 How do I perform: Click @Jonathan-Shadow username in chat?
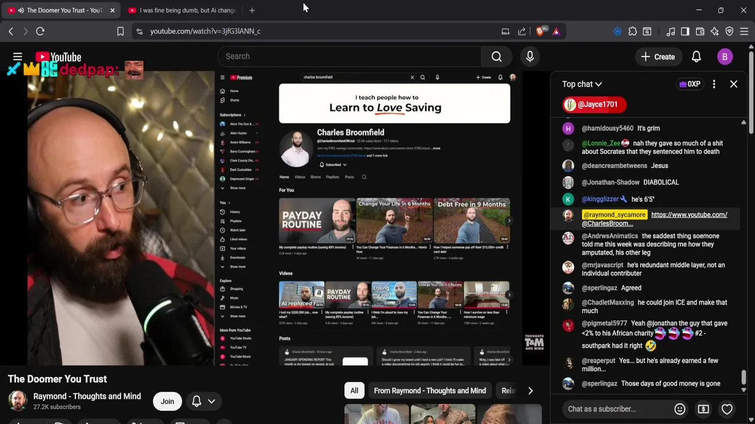point(610,183)
